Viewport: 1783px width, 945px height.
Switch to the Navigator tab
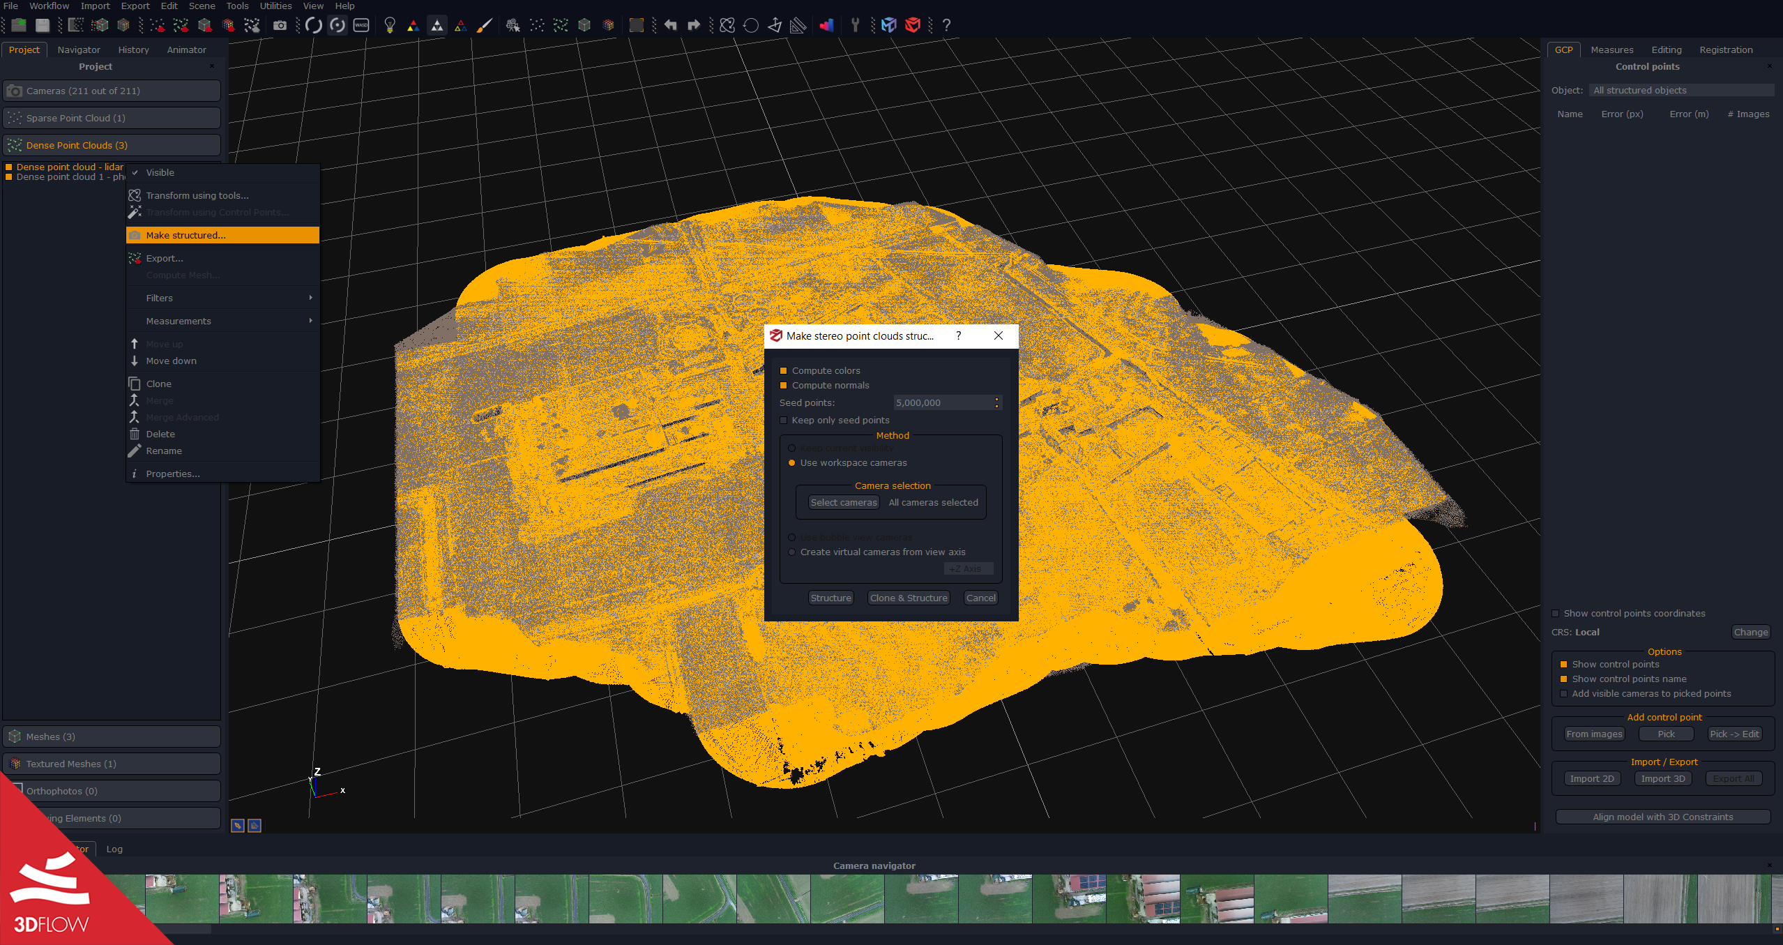(x=79, y=50)
